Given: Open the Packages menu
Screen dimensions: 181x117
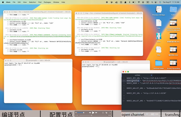Looking at the screenshot, I should coord(47,2).
